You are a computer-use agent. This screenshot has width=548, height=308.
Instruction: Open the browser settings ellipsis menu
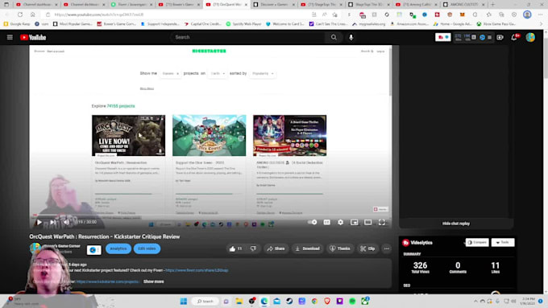[x=540, y=14]
